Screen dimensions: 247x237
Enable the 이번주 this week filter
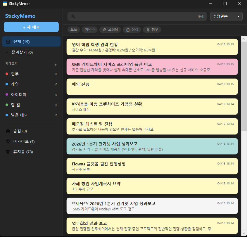coord(89,30)
